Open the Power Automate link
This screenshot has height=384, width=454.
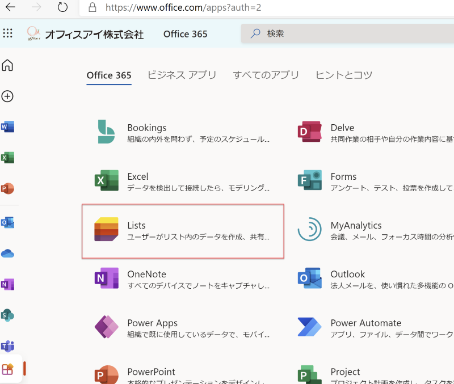365,323
